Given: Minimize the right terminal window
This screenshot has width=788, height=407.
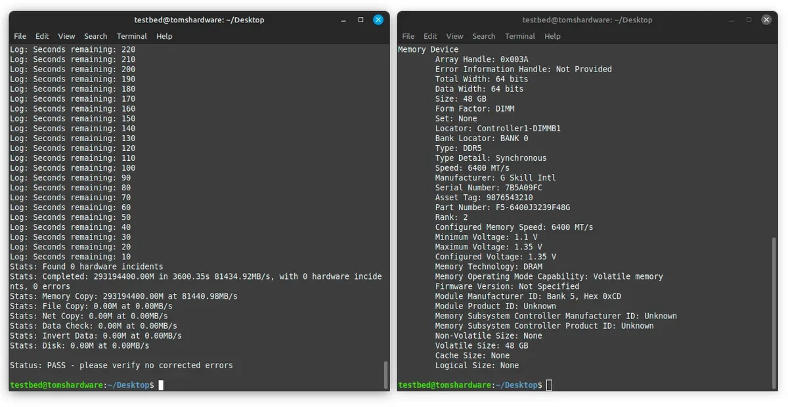Looking at the screenshot, I should point(732,20).
